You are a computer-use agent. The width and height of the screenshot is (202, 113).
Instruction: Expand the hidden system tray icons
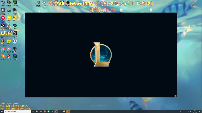click(x=181, y=111)
